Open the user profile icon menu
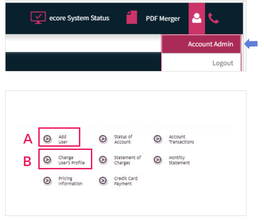 197,18
